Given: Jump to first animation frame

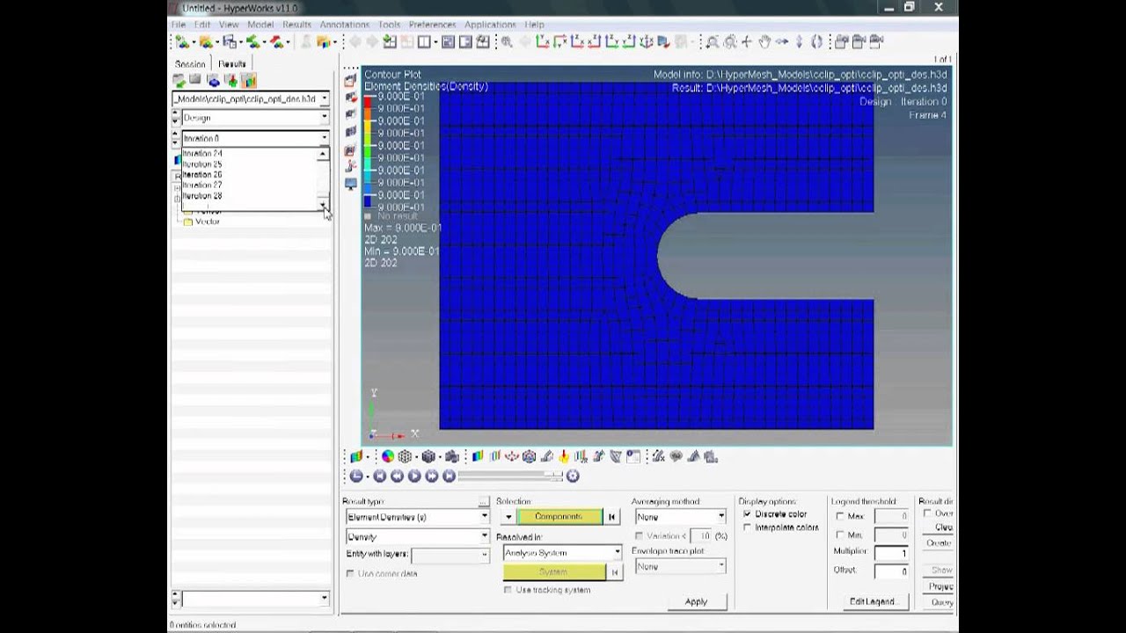Looking at the screenshot, I should (x=380, y=476).
